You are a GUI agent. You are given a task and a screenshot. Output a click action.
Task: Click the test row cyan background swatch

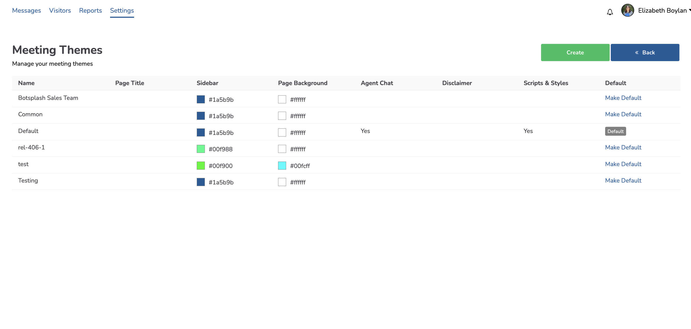pyautogui.click(x=282, y=166)
